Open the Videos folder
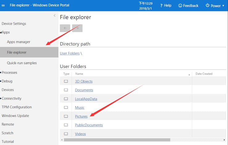The image size is (228, 145). pos(80,134)
